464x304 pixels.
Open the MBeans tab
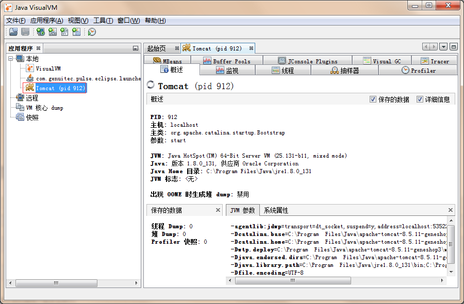168,61
